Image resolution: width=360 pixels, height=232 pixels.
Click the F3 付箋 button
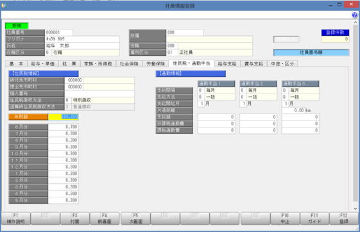pos(75,219)
